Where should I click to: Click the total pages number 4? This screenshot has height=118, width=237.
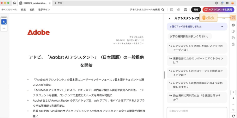pos(234,98)
